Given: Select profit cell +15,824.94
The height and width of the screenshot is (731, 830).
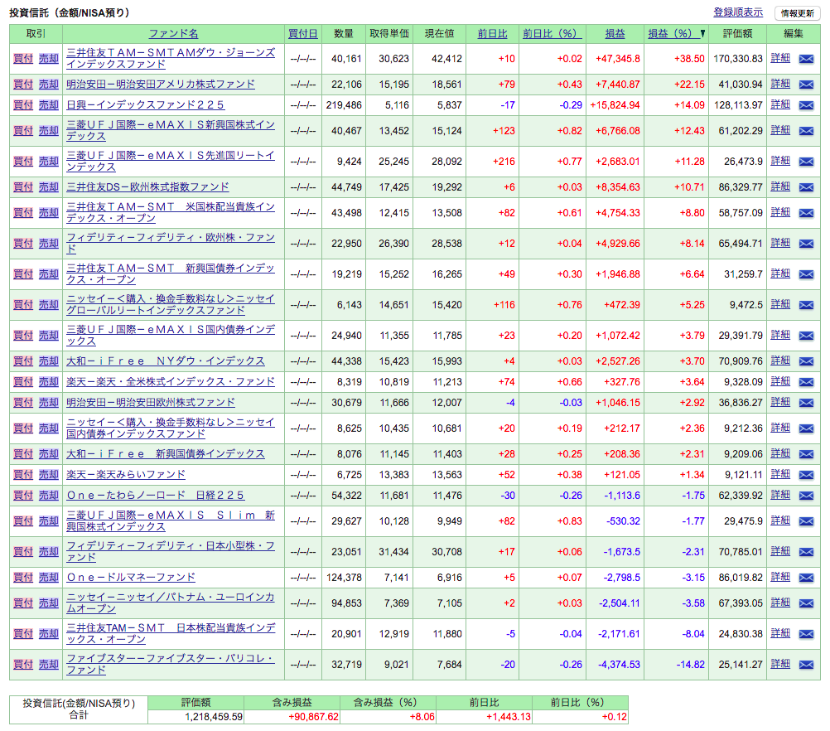Looking at the screenshot, I should (x=615, y=105).
